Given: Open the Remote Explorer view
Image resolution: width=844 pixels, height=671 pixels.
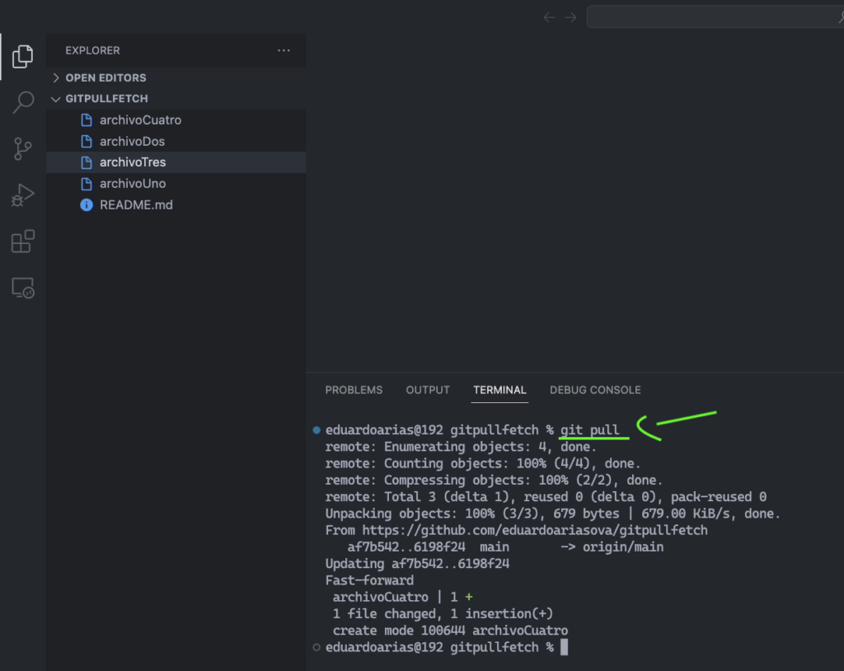Looking at the screenshot, I should click(22, 289).
